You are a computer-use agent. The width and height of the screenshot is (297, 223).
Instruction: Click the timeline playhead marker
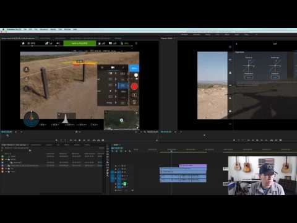(171, 151)
